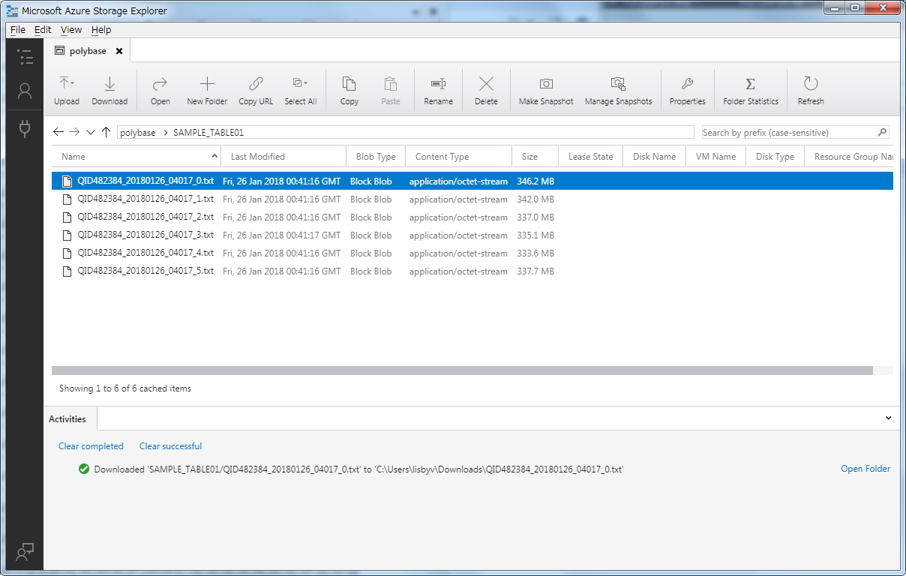The width and height of the screenshot is (906, 576).
Task: Click the Clear completed link
Action: tap(91, 446)
